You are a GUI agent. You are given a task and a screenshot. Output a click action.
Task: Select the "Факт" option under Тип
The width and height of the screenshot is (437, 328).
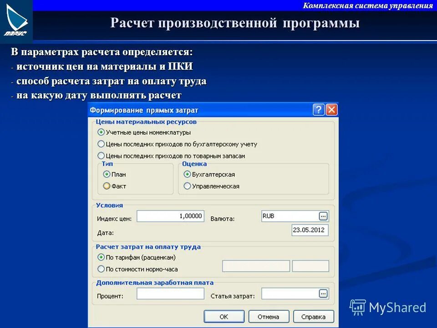tap(107, 185)
